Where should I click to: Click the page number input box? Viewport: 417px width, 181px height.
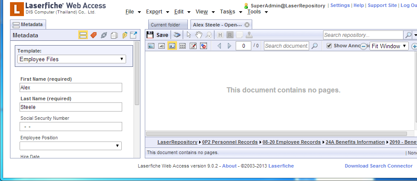[x=244, y=46]
